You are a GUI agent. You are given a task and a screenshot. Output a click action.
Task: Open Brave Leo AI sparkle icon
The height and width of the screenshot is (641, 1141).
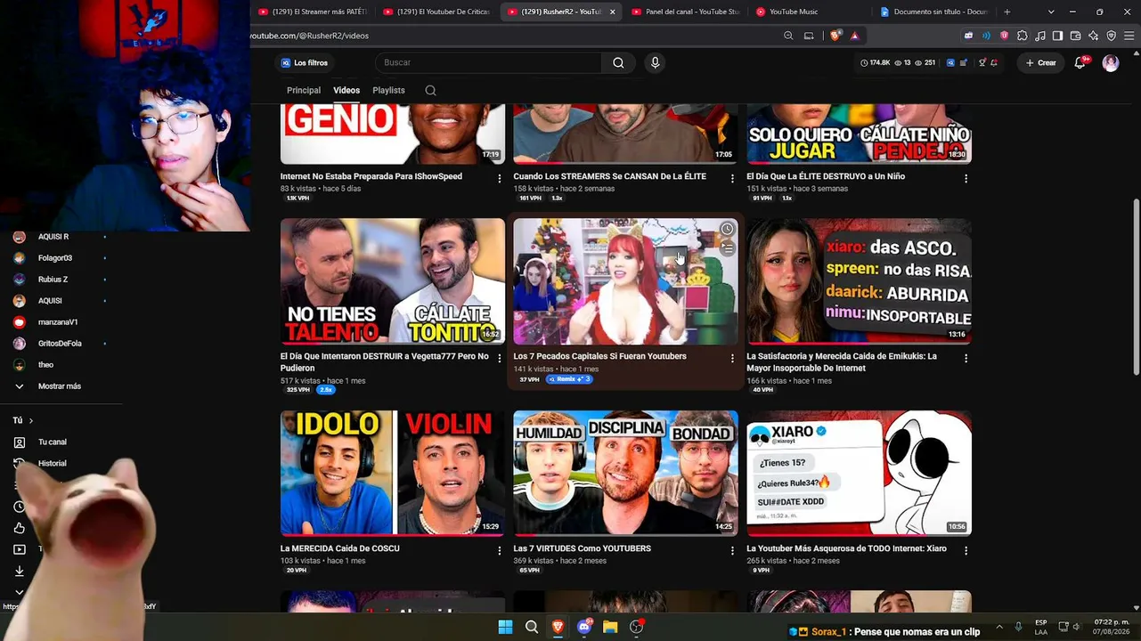click(1093, 36)
